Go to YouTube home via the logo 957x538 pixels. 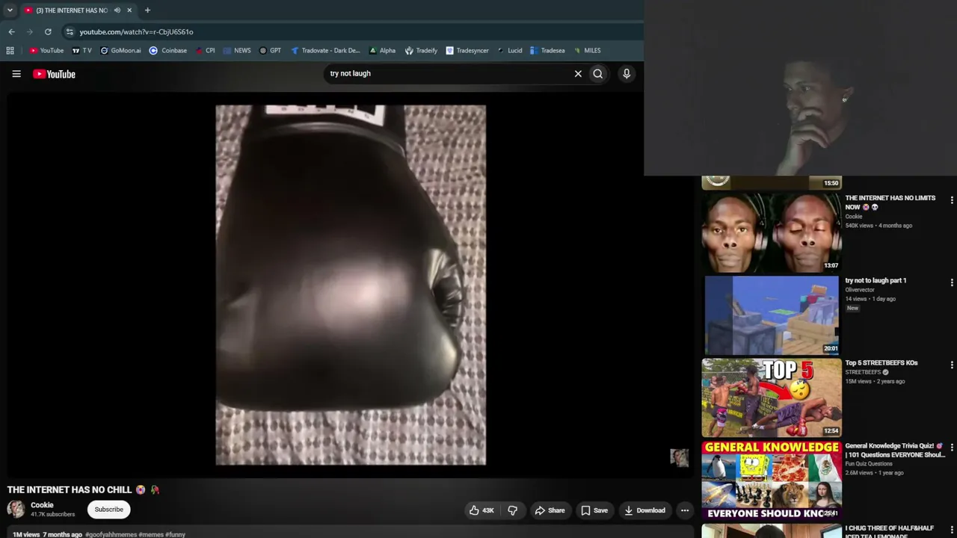tap(54, 74)
